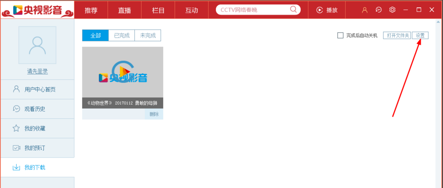Switch to the 未完成 tab
Screen dimensions: 443x188
pos(148,35)
